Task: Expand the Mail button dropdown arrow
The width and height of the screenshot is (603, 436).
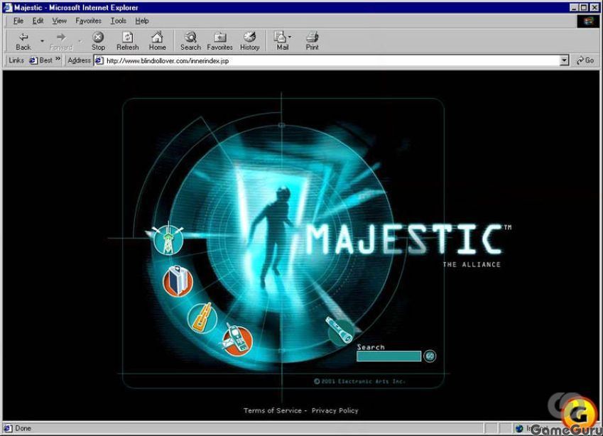Action: pos(290,38)
